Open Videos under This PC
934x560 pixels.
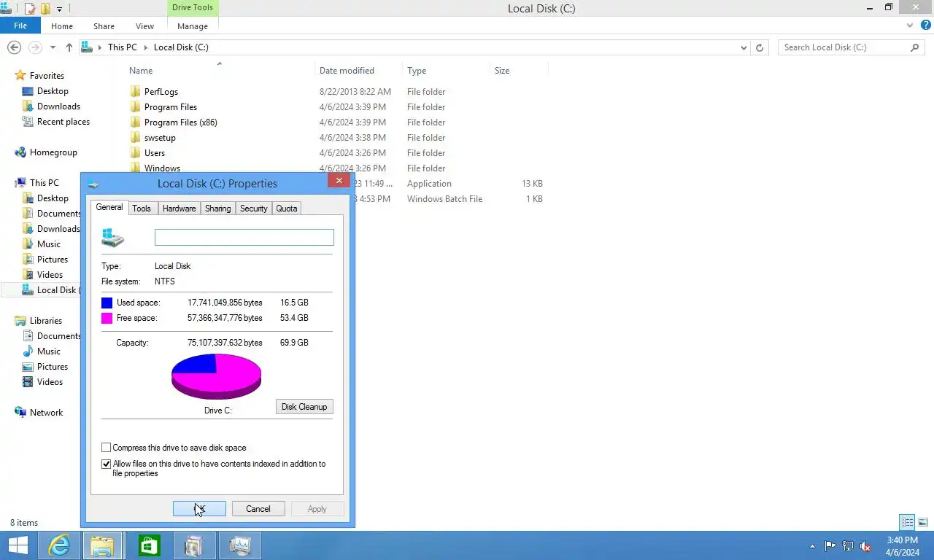(50, 275)
